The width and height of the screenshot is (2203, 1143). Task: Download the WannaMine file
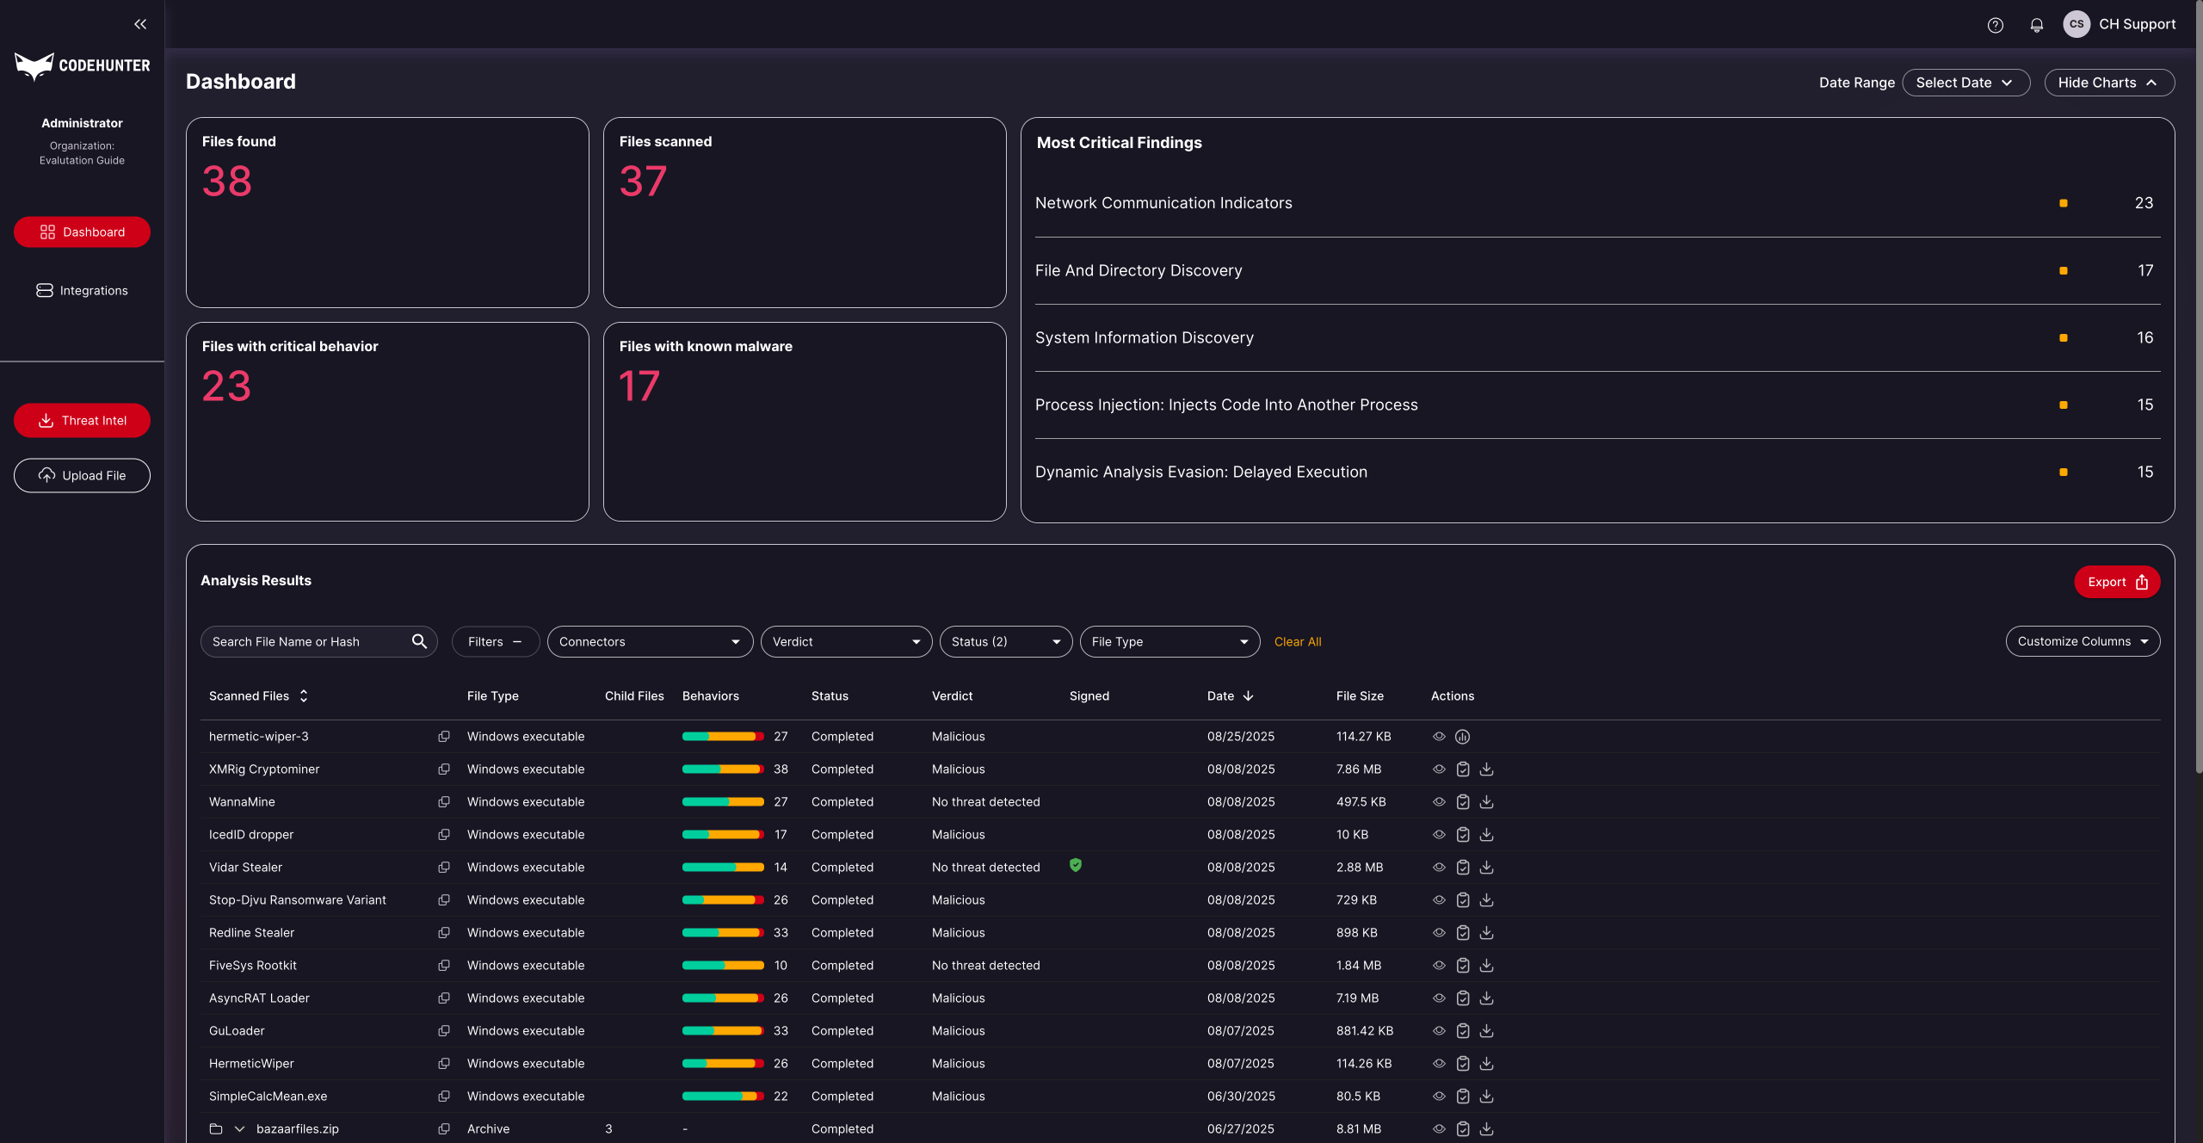pos(1486,801)
